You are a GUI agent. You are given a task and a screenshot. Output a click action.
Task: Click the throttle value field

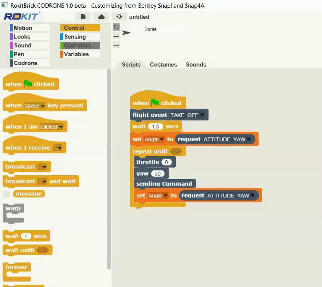point(166,162)
